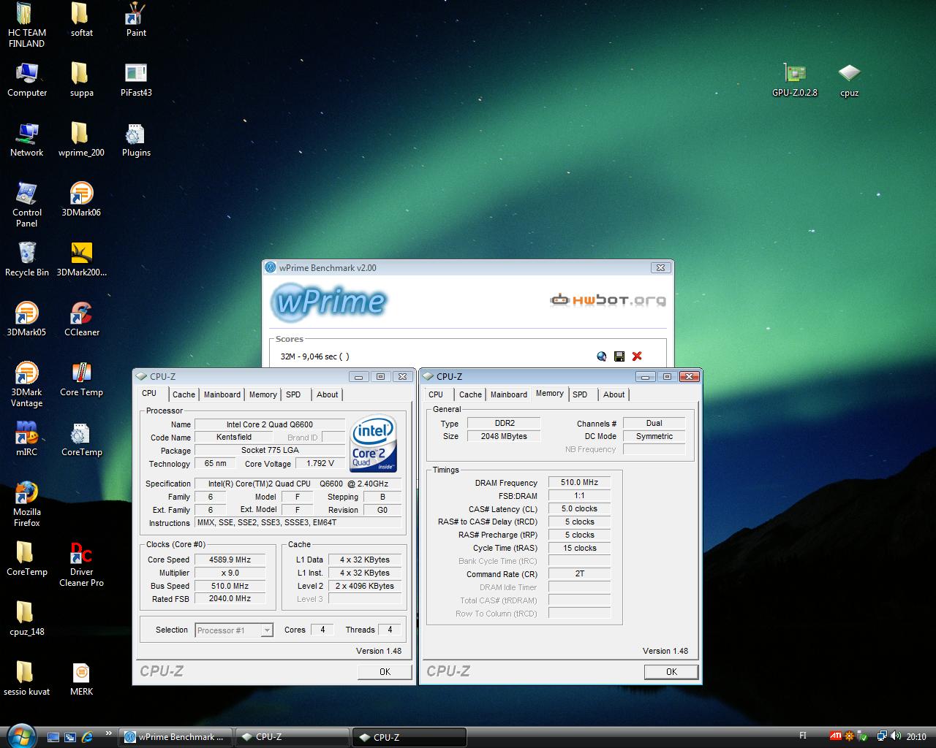
Task: Switch to the Cache tab in left CPU-Z
Action: click(x=184, y=394)
